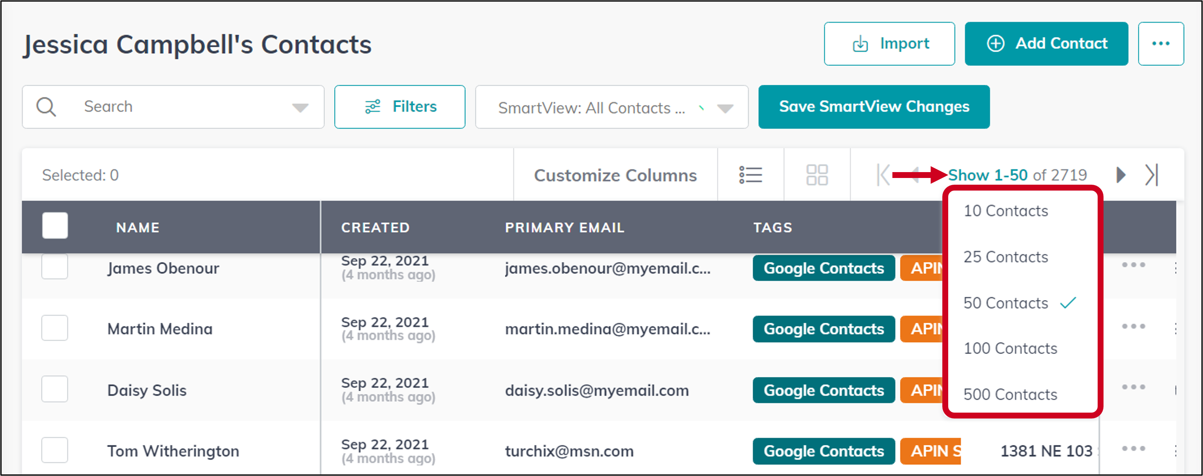Expand the SmartView: All Contacts dropdown
The image size is (1203, 476).
(x=724, y=107)
